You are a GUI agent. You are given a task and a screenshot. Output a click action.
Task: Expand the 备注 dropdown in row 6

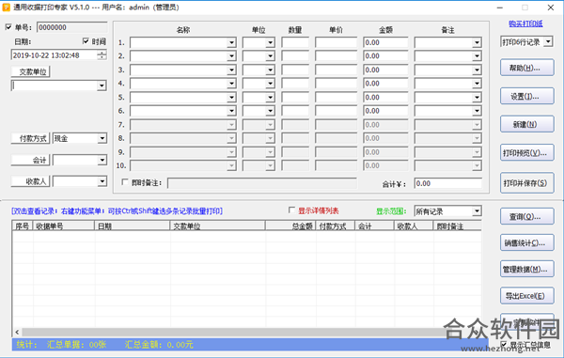477,111
